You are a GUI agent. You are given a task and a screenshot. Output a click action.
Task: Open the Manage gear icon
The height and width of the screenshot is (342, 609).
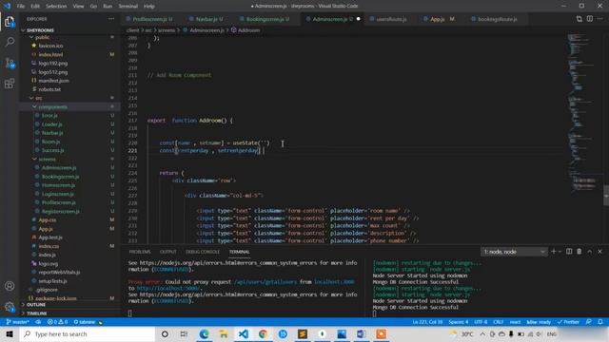(x=10, y=307)
